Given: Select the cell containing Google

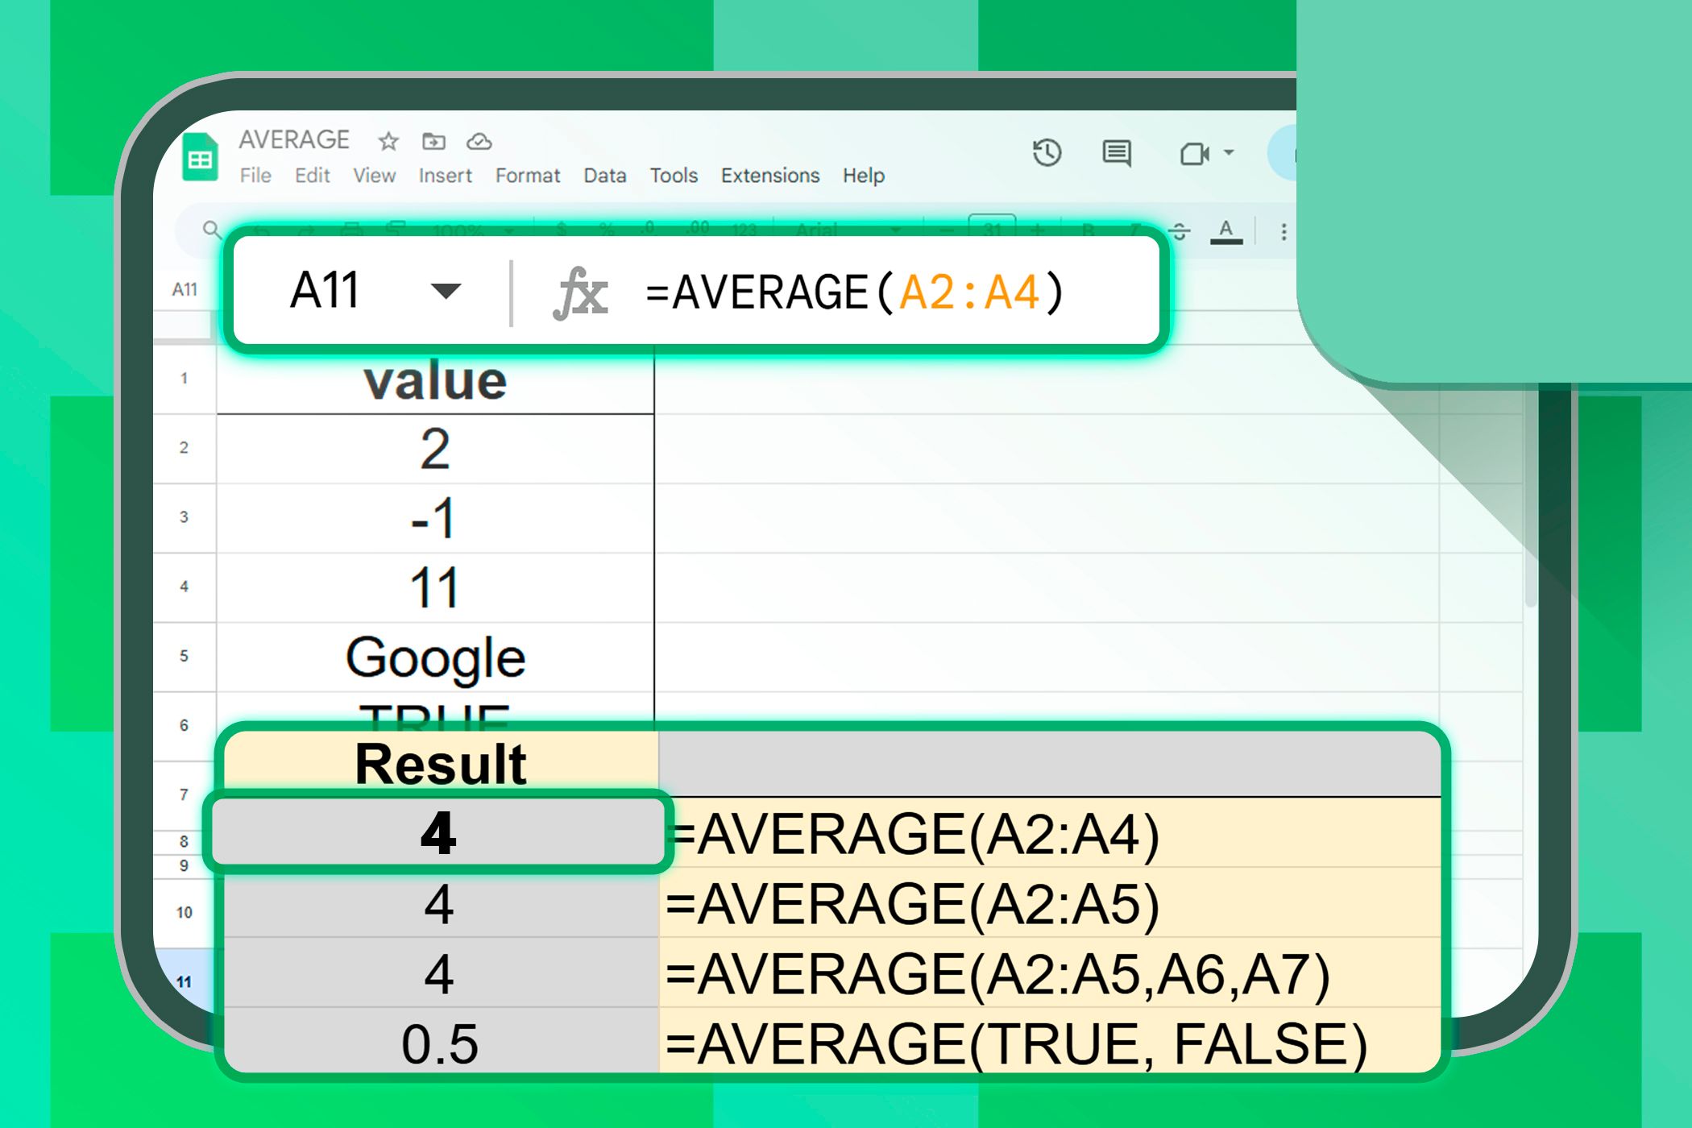Looking at the screenshot, I should (435, 657).
